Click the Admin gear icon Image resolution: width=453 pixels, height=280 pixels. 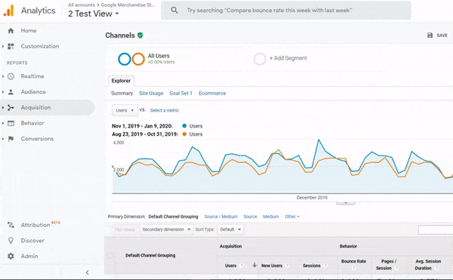point(11,256)
